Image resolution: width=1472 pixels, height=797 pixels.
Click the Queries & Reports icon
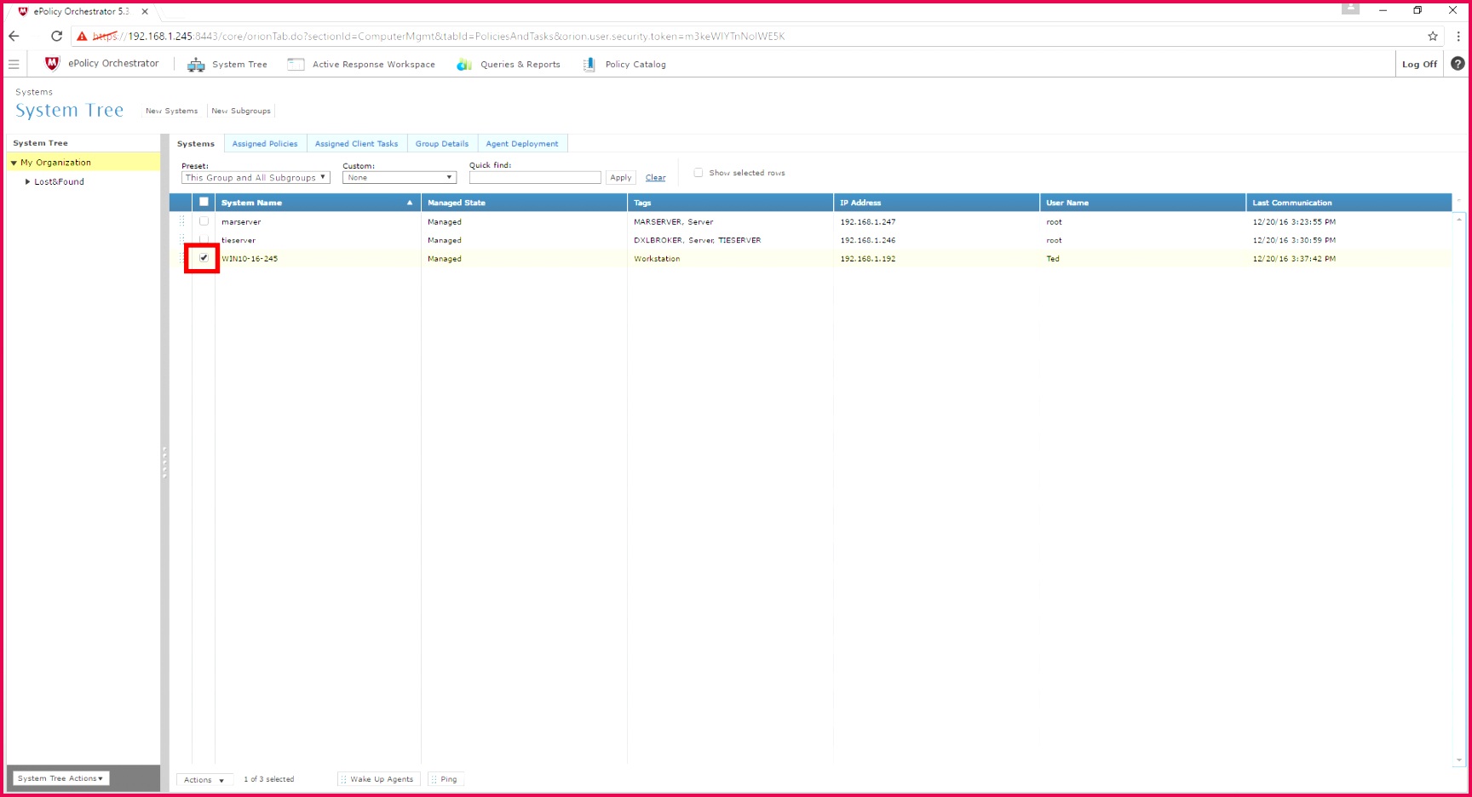pyautogui.click(x=463, y=65)
